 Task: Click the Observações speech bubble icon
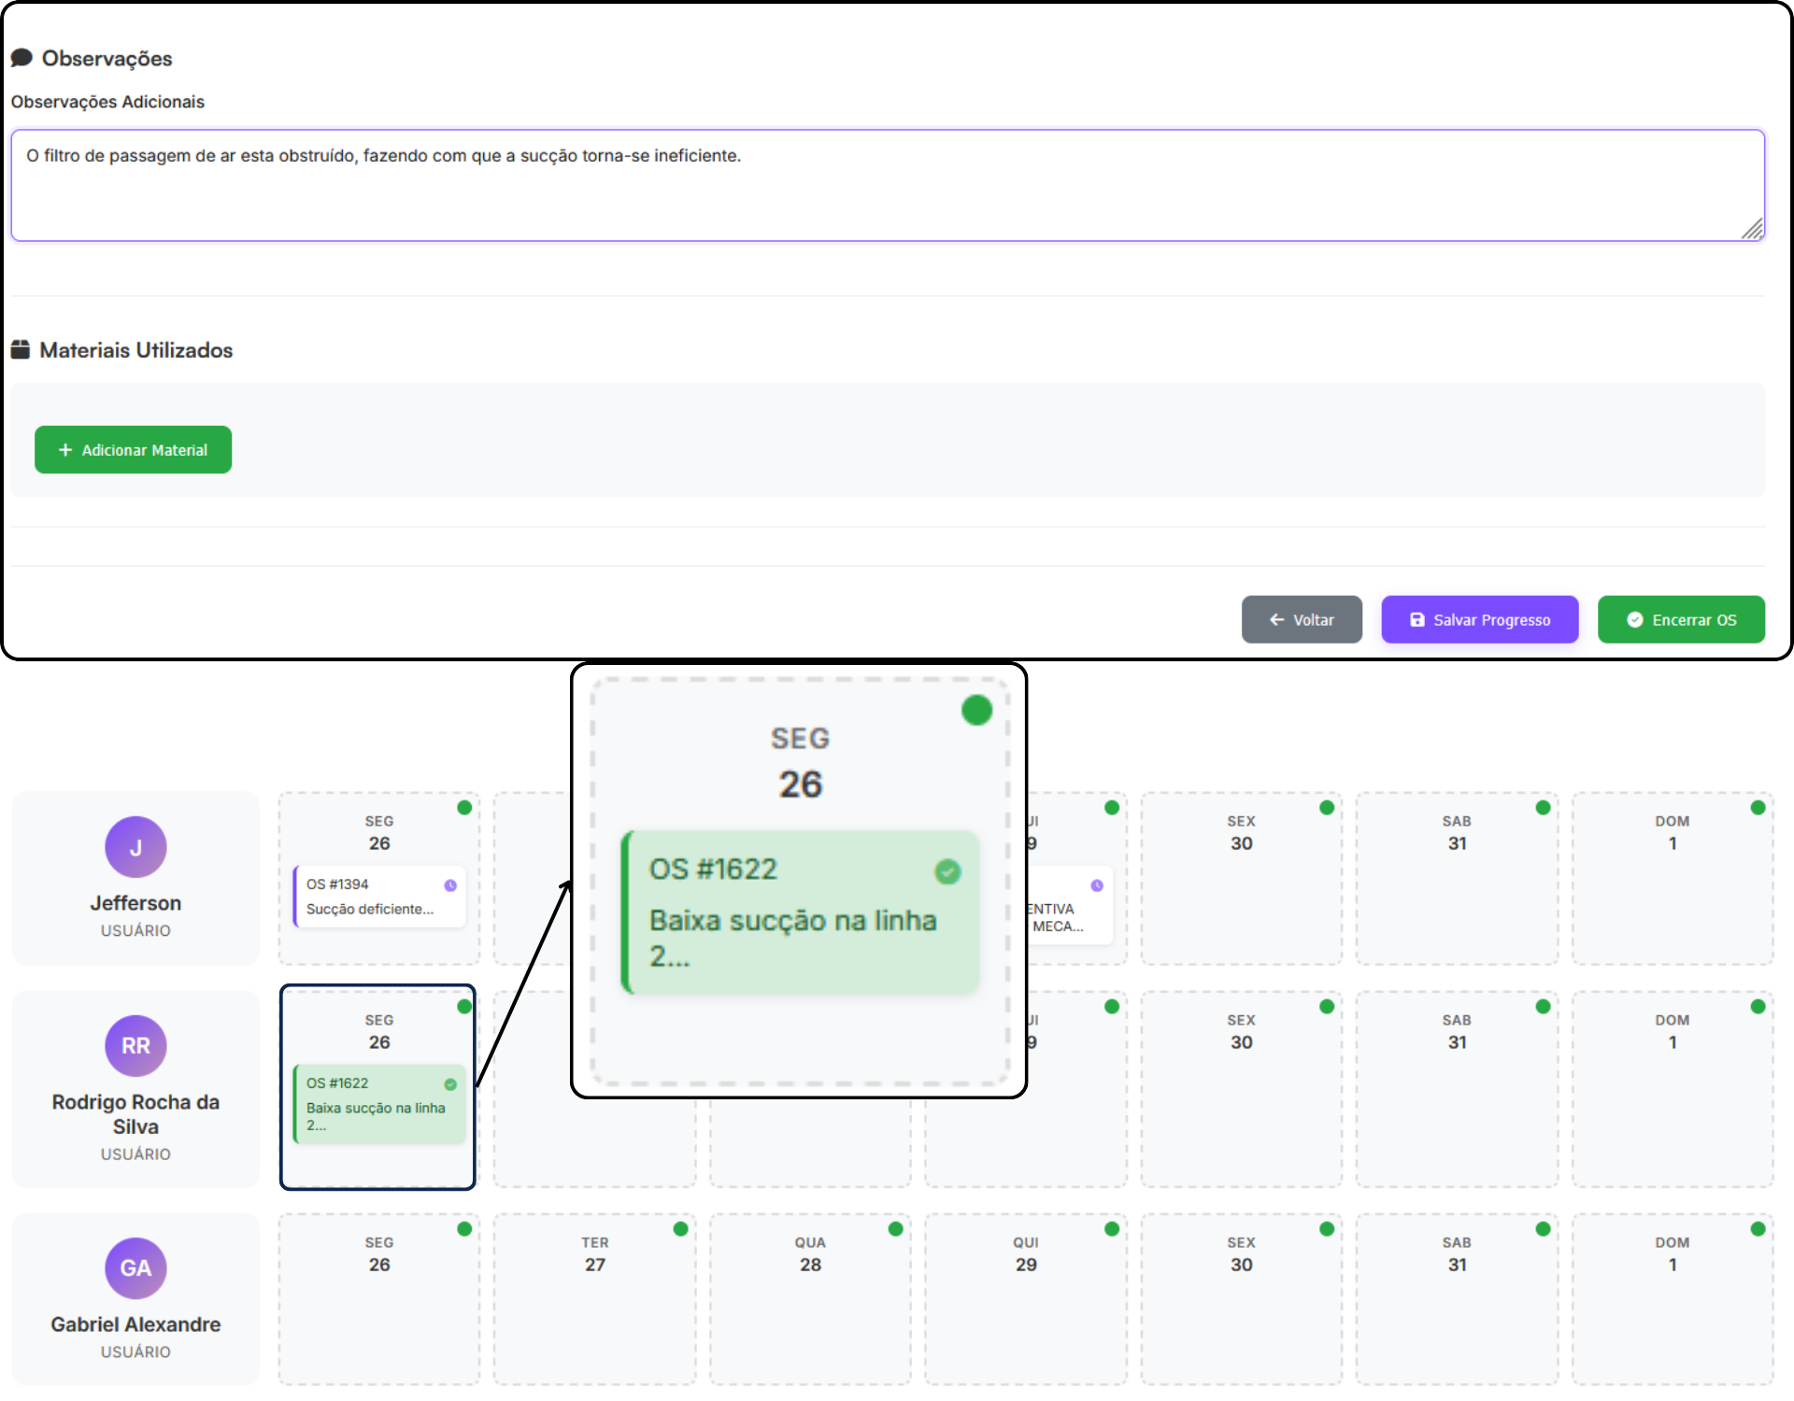coord(21,58)
